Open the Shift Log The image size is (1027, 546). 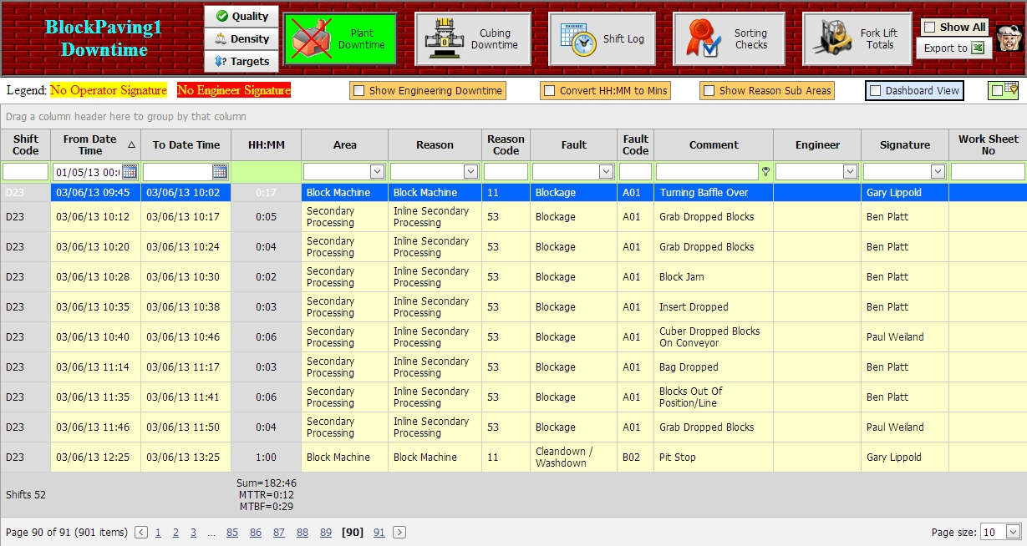coord(602,39)
